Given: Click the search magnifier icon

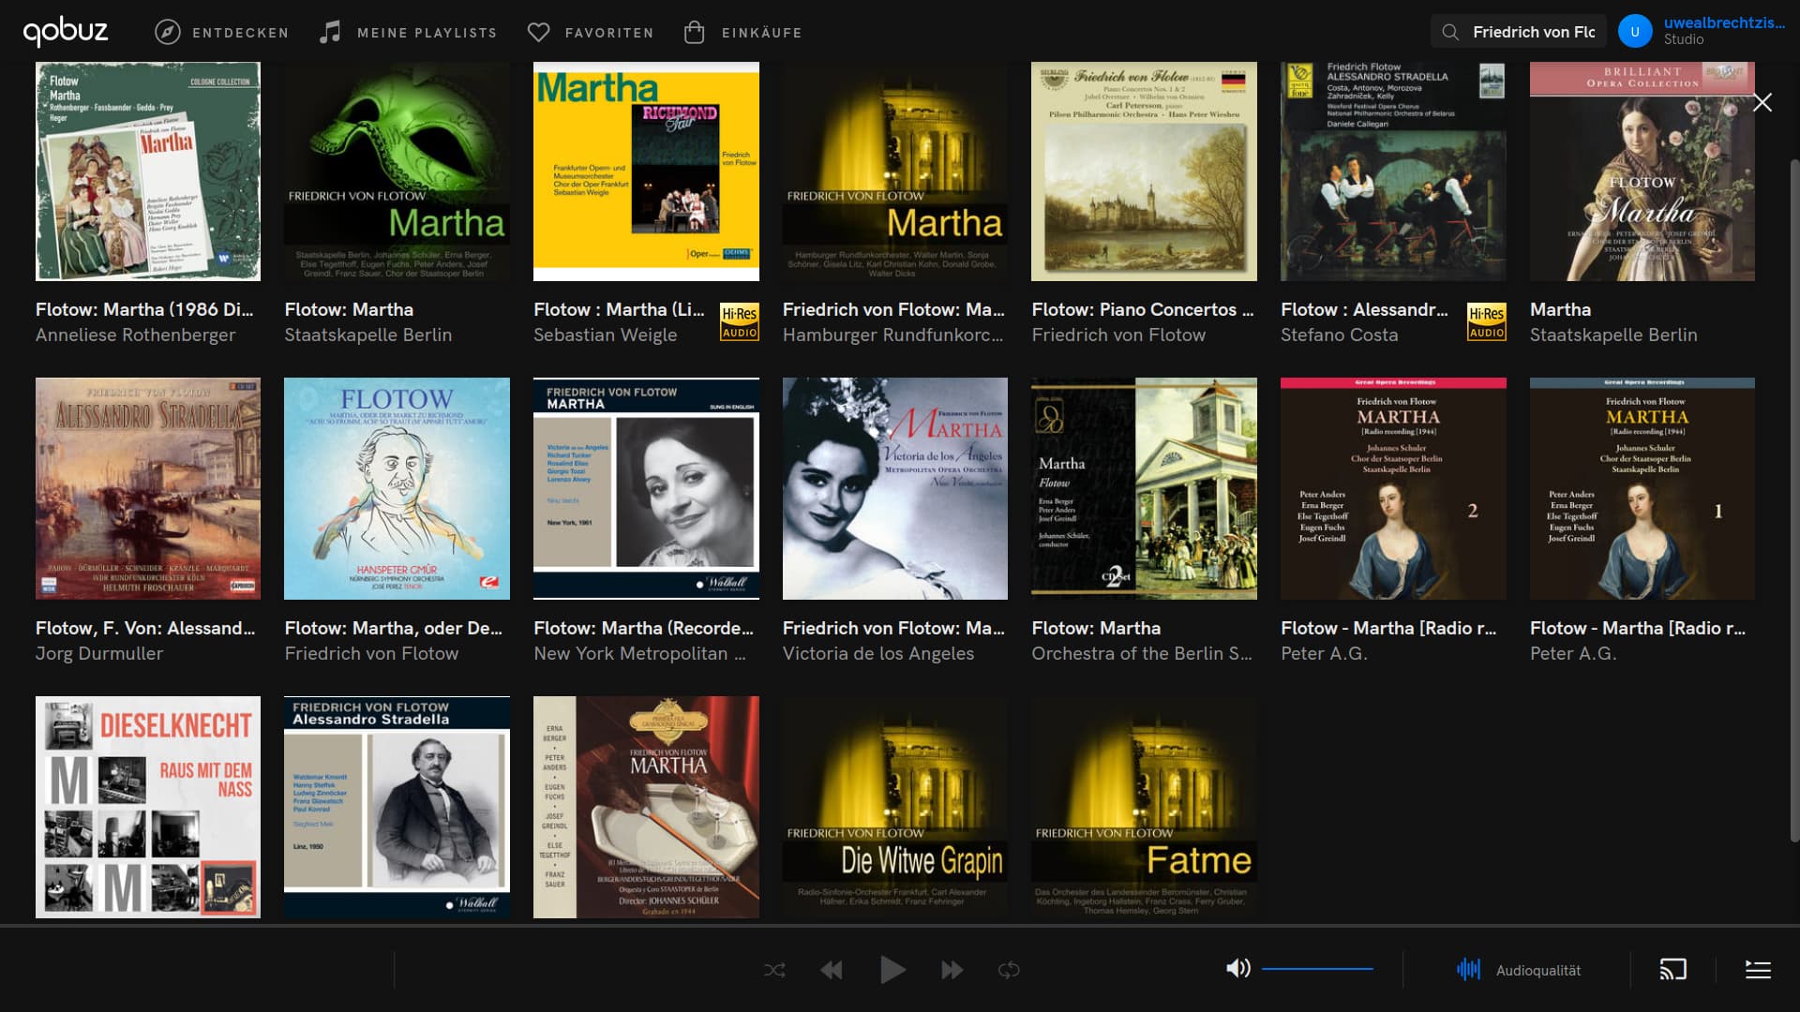Looking at the screenshot, I should point(1450,32).
